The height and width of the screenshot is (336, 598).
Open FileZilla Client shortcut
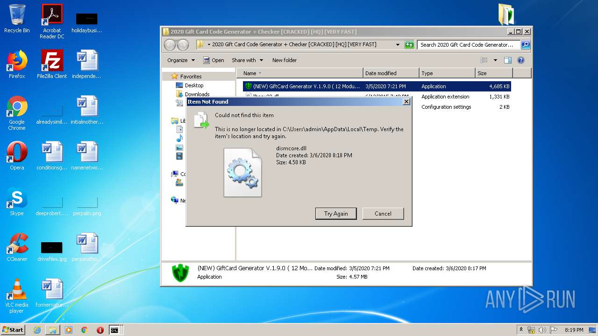tap(52, 64)
